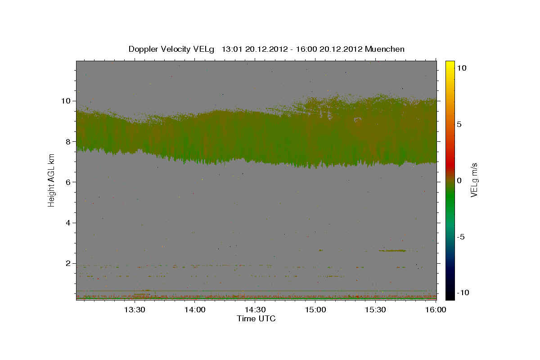
Task: Click the colorbar value -5
Action: click(x=461, y=237)
